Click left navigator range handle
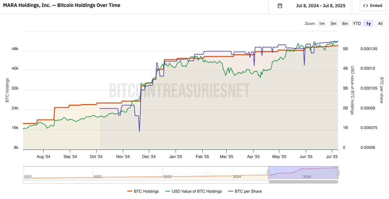The width and height of the screenshot is (389, 199). coord(268,173)
